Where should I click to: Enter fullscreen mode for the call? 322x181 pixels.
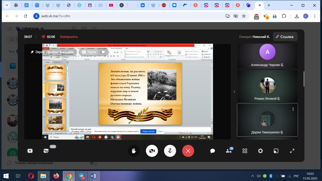(292, 151)
